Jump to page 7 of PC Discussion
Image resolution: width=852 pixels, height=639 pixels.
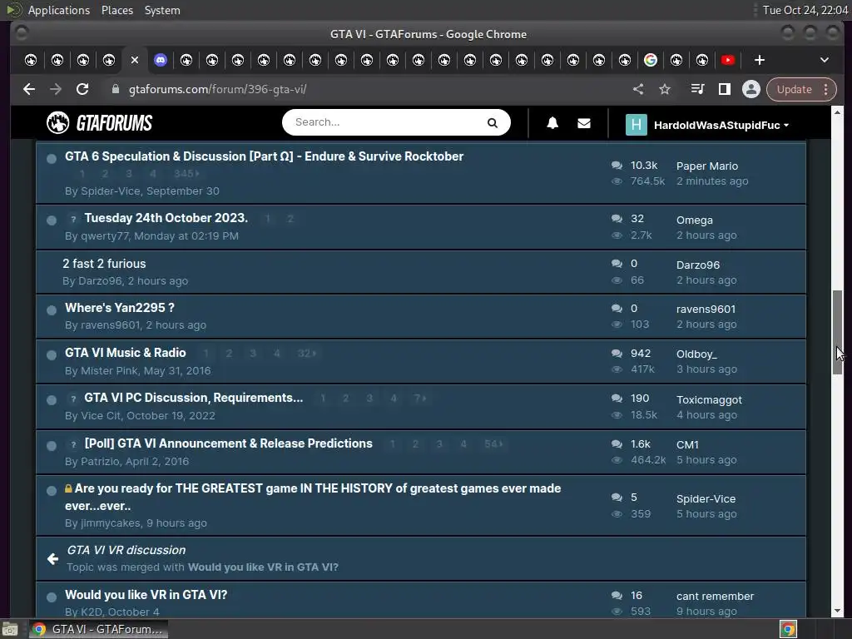(419, 399)
